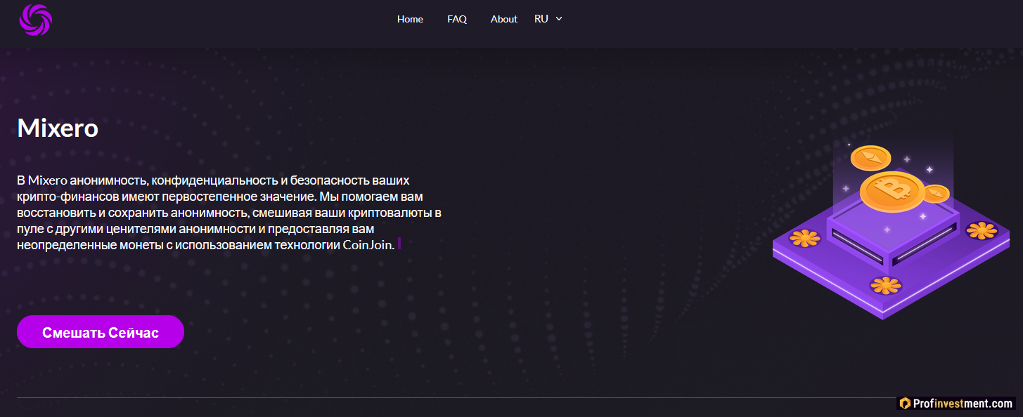Click the Profinvestment watermark logo icon
The image size is (1023, 417).
point(905,403)
